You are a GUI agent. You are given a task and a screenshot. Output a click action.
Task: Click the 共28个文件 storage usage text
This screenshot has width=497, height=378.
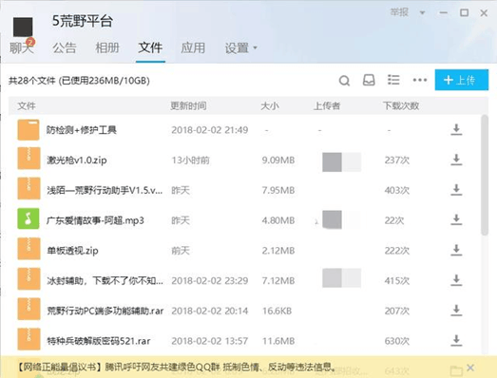click(x=79, y=81)
